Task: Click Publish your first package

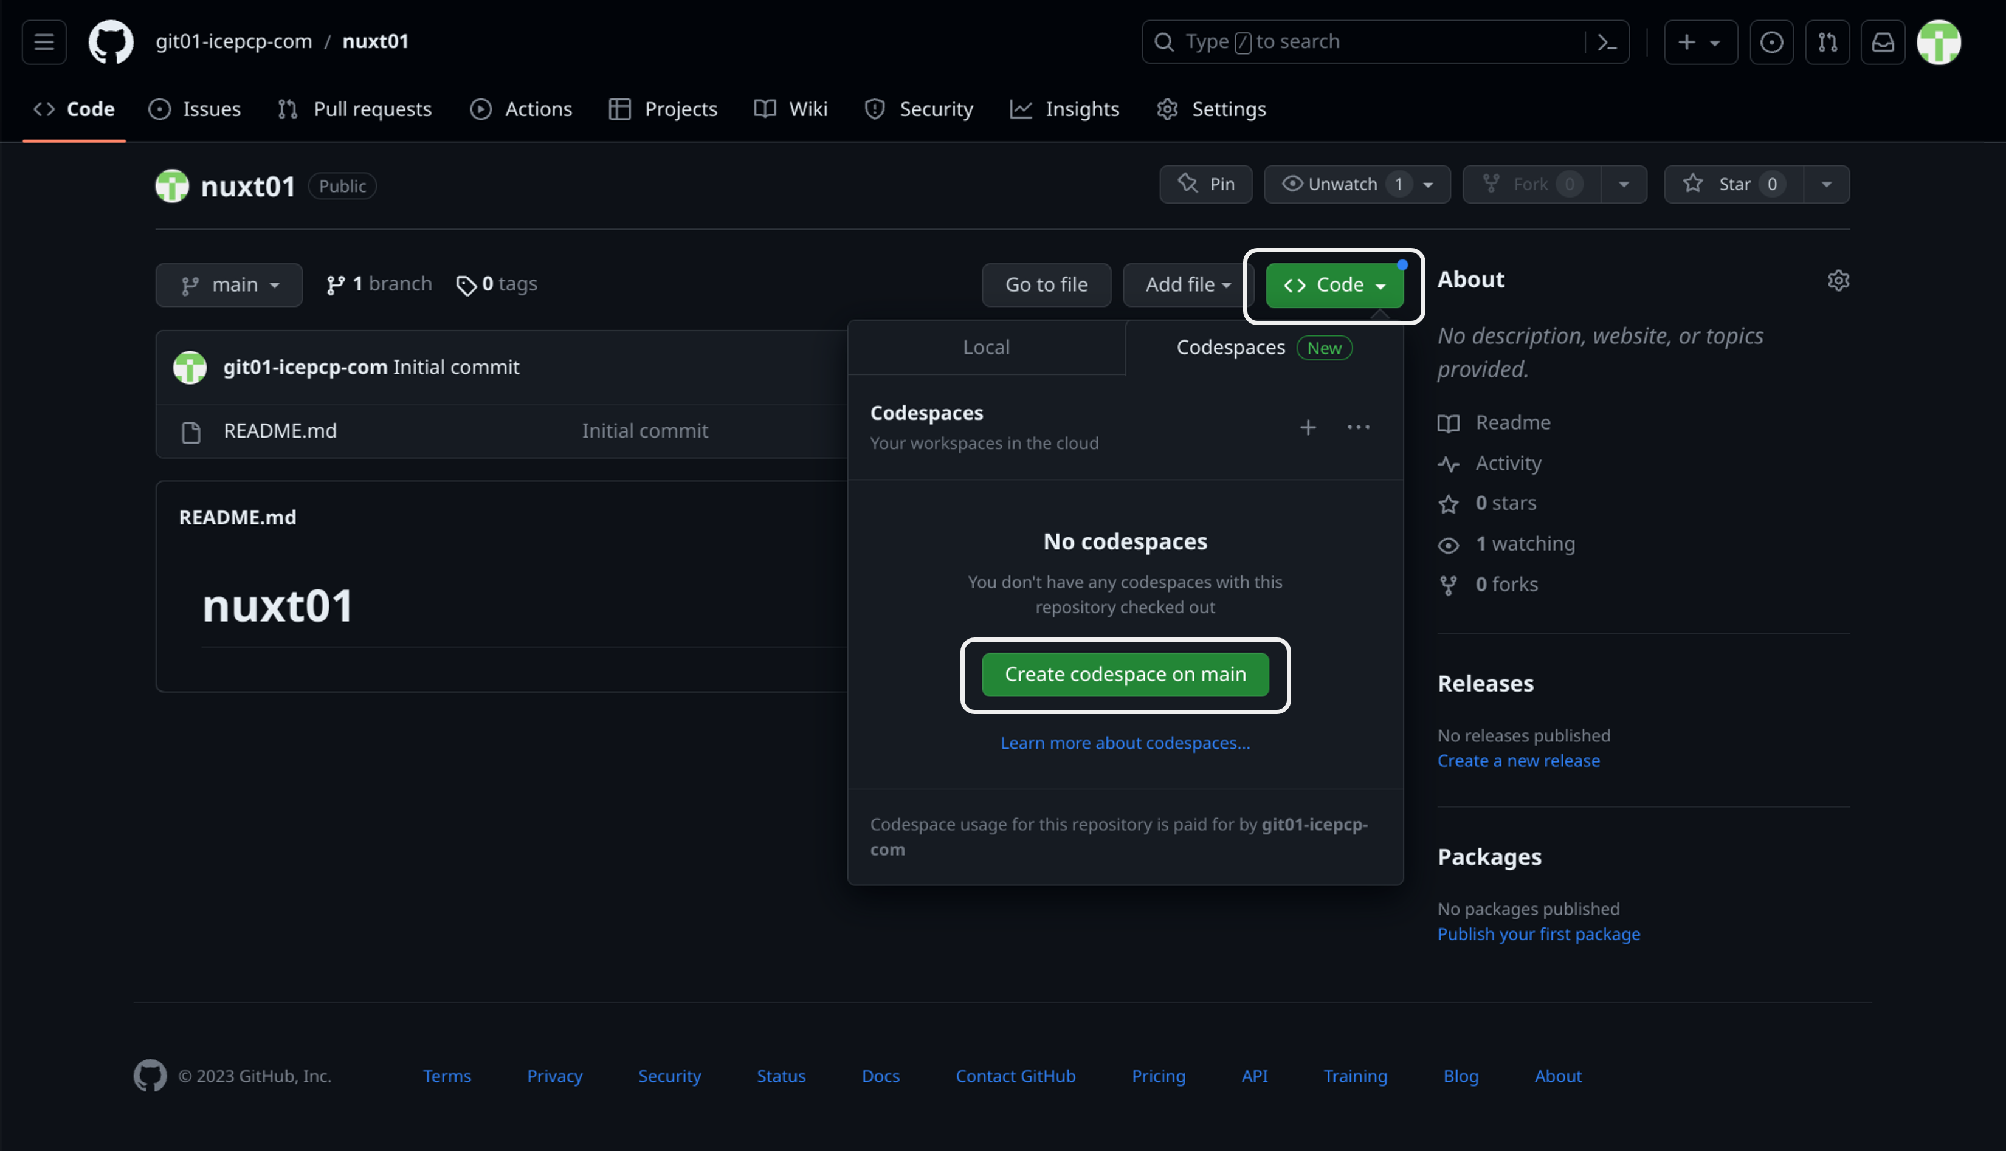Action: tap(1539, 933)
